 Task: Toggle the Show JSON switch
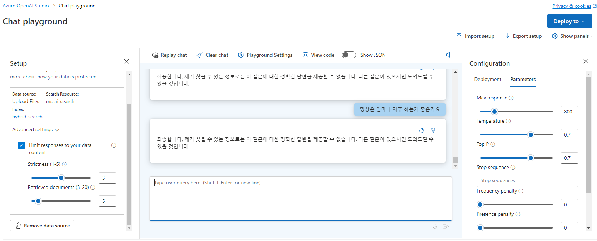click(x=349, y=55)
